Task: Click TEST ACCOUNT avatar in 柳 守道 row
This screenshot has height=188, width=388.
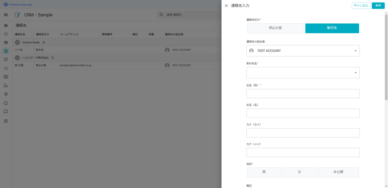Action: tap(167, 65)
